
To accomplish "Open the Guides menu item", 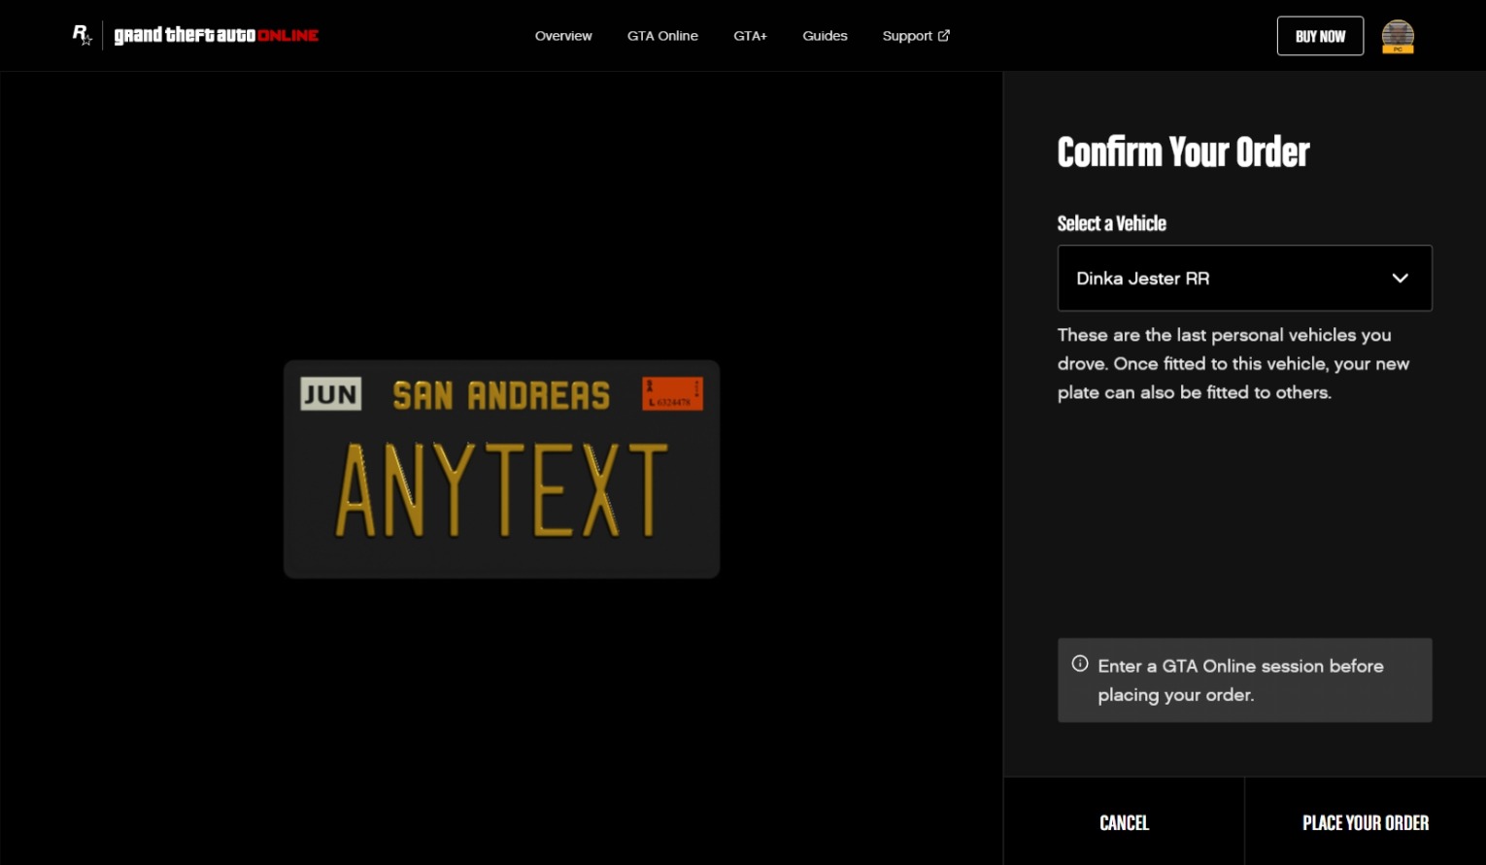I will tap(825, 36).
